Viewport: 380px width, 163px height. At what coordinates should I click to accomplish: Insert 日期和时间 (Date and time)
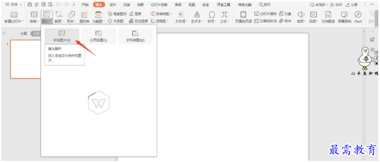tap(265, 21)
